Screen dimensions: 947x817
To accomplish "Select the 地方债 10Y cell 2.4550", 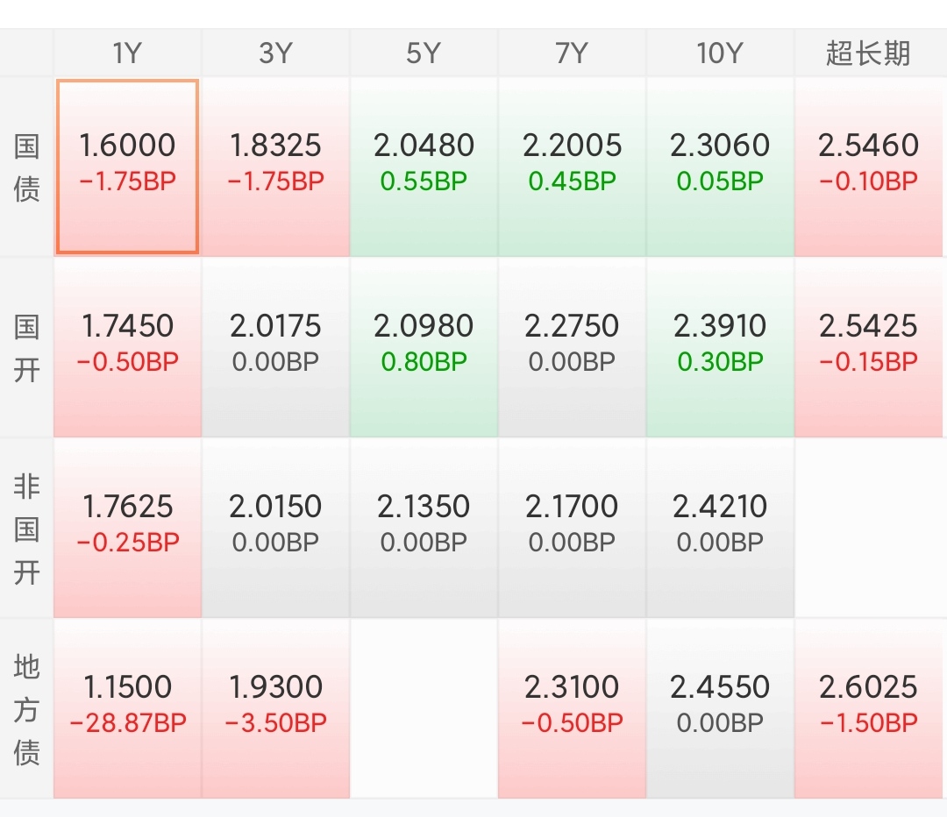I will tap(720, 708).
